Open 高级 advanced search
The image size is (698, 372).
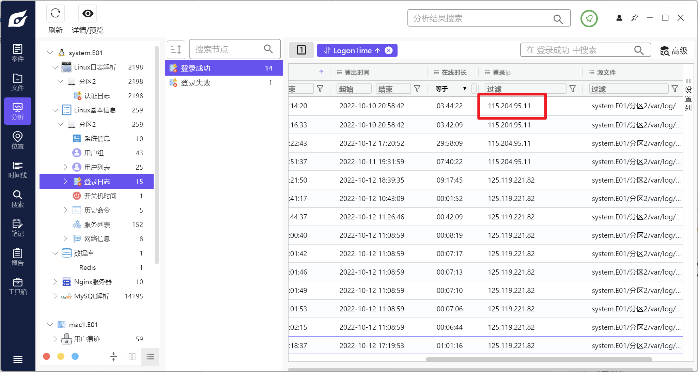click(x=674, y=51)
